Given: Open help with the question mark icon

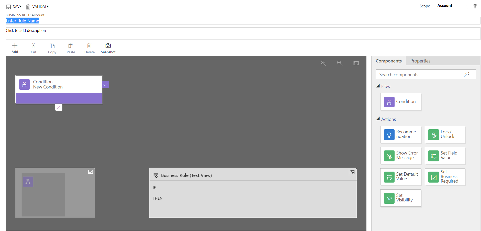Looking at the screenshot, I should 475,6.
